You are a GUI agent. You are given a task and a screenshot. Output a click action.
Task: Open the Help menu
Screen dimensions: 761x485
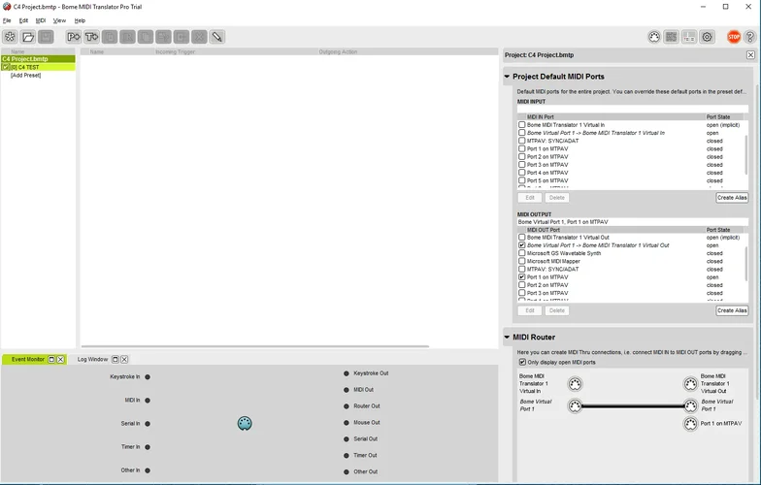(80, 20)
